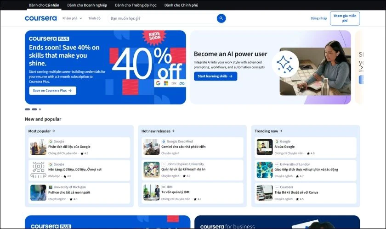Click the Coursera for business banner at bottom

pos(277,222)
